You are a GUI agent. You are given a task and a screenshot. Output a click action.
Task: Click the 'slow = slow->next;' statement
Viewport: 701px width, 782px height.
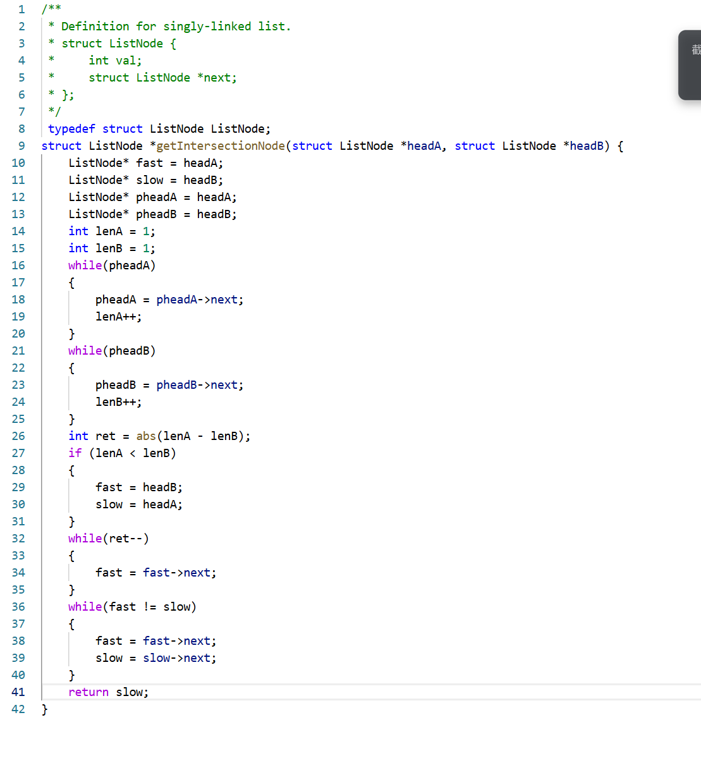click(156, 658)
